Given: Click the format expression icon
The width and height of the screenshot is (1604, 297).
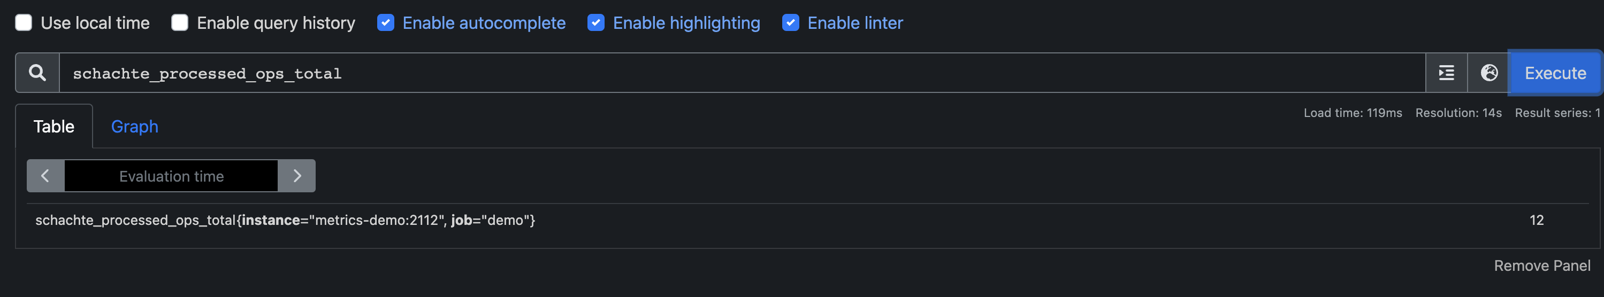Looking at the screenshot, I should [1446, 73].
